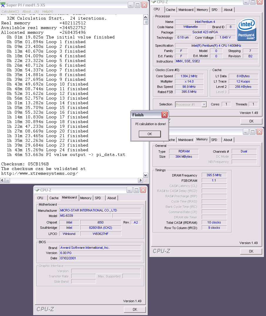266x316 pixels.
Task: Click the Checksum: 05CB196B line
Action: pos(25,164)
